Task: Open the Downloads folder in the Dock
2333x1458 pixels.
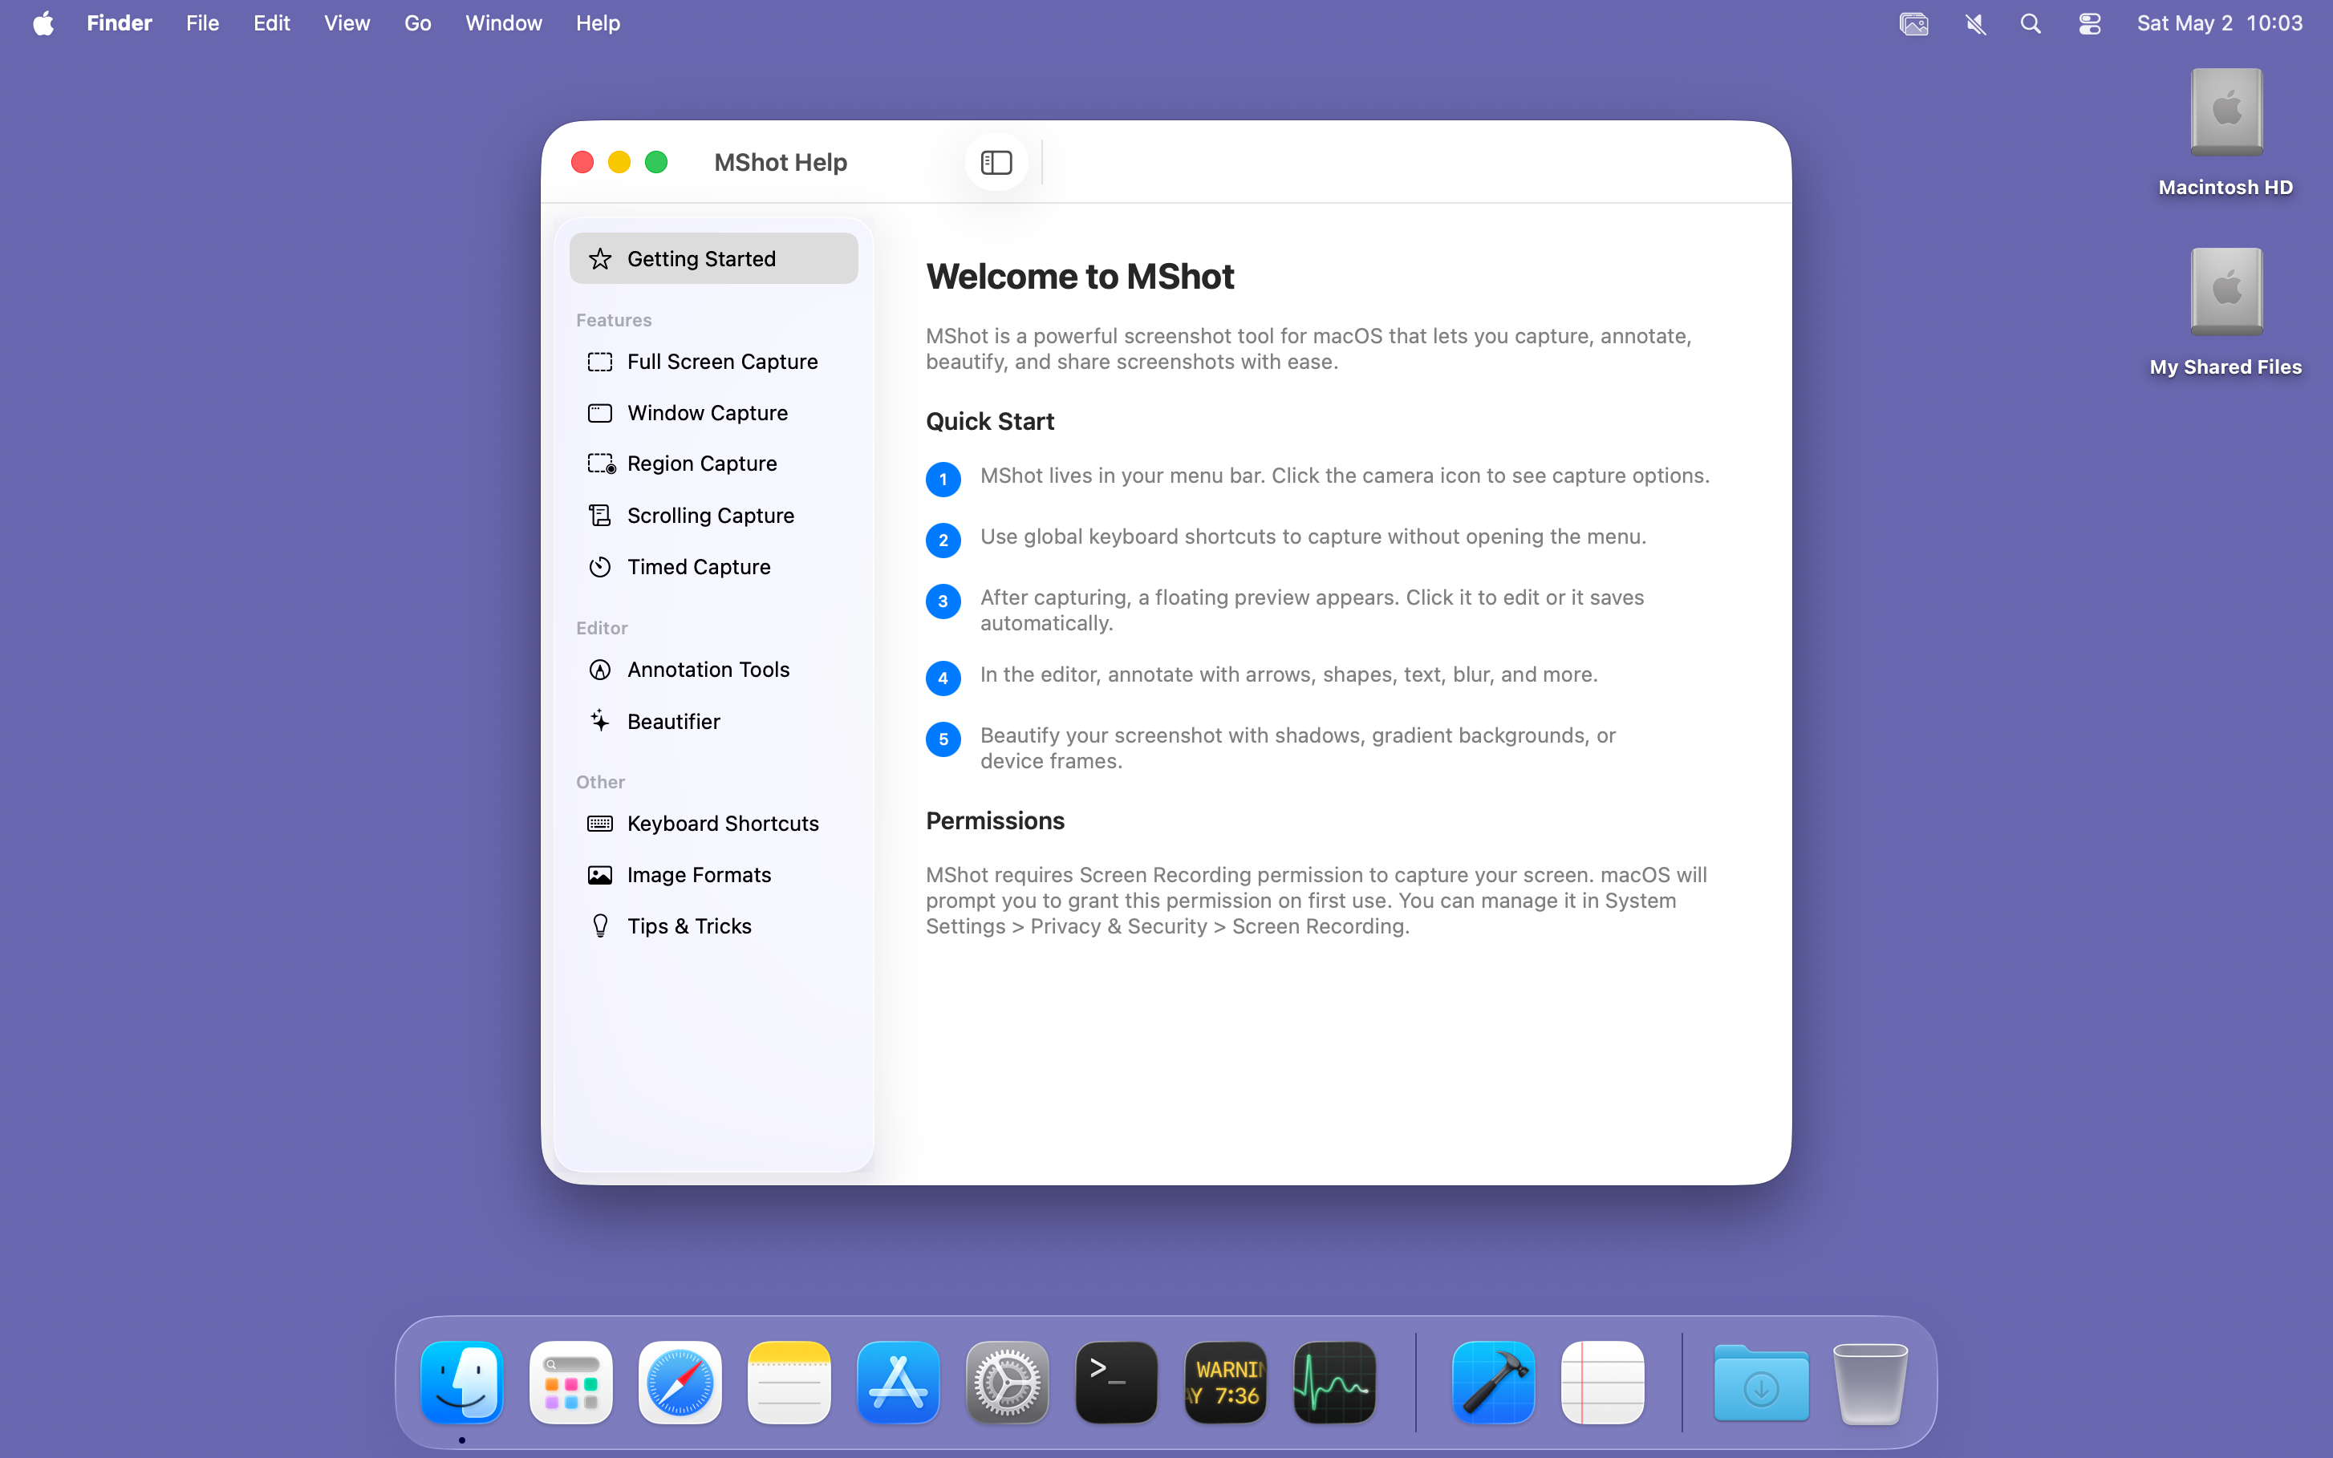Action: 1761,1382
